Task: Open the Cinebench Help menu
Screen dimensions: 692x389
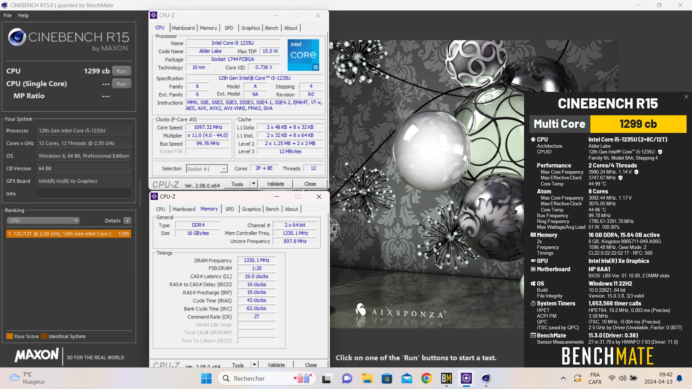Action: pyautogui.click(x=23, y=15)
